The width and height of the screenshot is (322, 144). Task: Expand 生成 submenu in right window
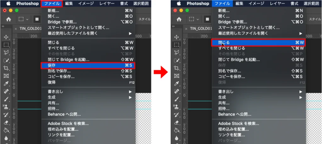(300, 97)
